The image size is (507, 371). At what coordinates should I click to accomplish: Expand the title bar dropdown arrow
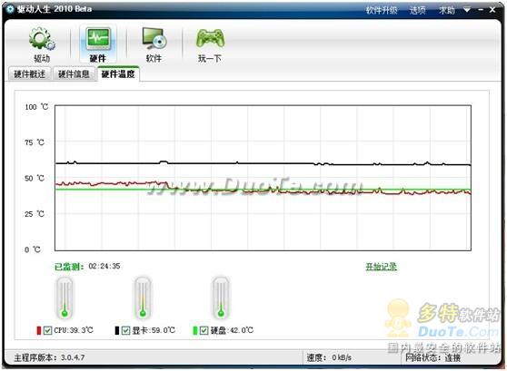(x=467, y=10)
